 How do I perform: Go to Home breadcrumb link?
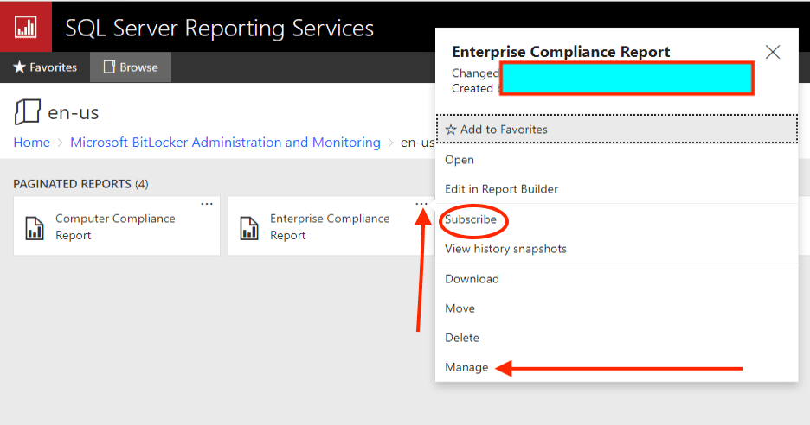[31, 143]
